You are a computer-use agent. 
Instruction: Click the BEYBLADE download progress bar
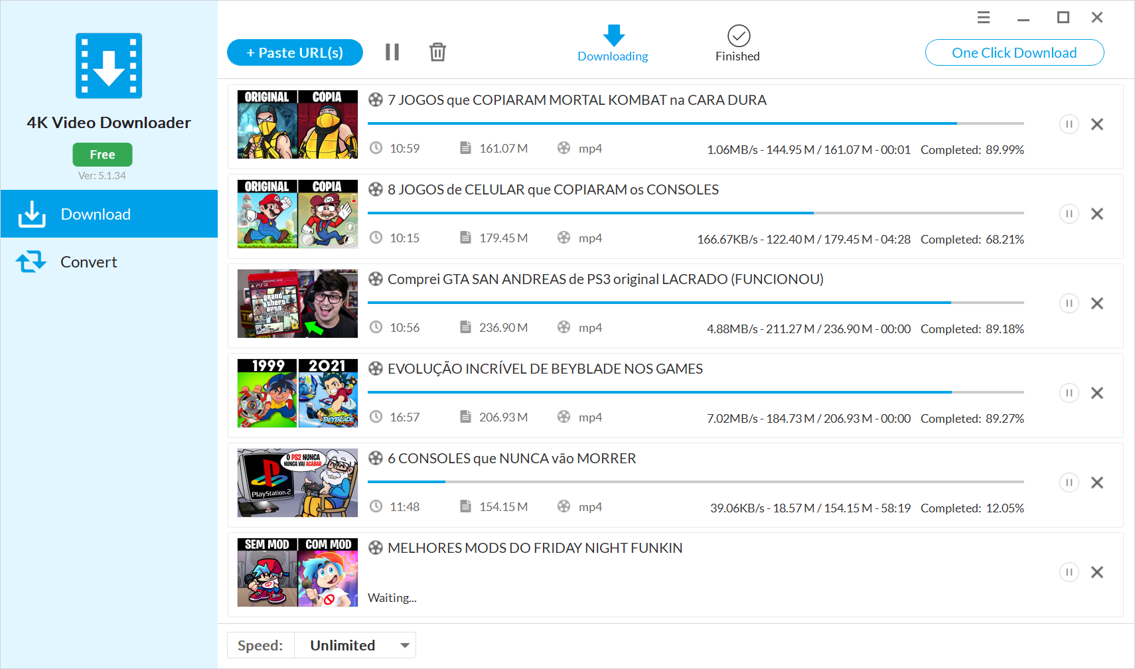tap(696, 392)
